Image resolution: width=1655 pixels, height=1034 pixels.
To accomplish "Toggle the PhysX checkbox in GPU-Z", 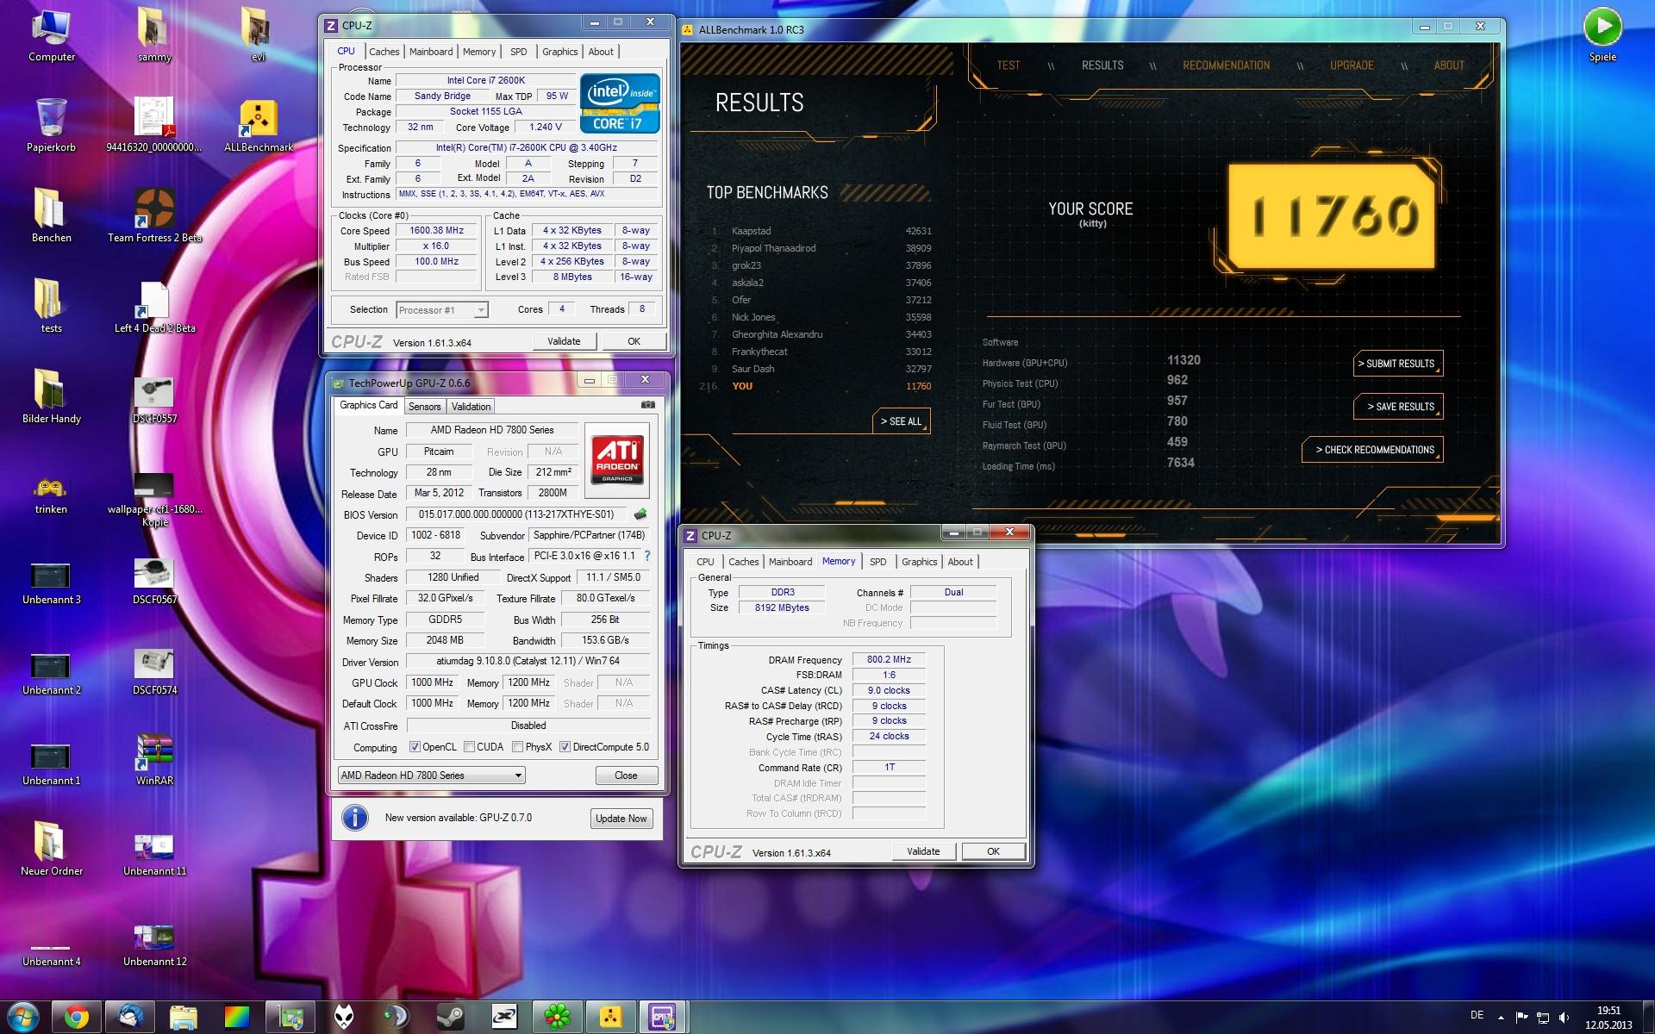I will tap(517, 747).
